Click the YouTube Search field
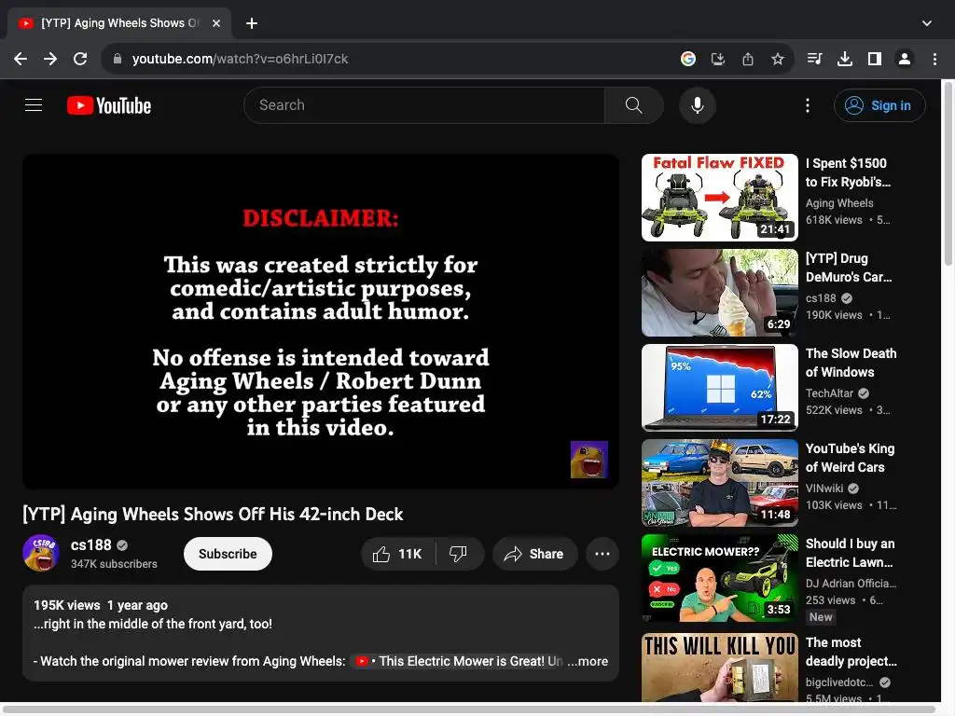Screen dimensions: 955x716 [424, 105]
